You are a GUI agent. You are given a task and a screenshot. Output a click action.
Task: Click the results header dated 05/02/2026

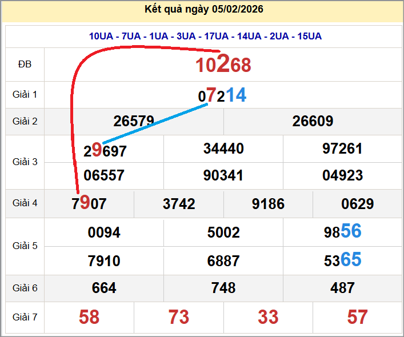204,10
